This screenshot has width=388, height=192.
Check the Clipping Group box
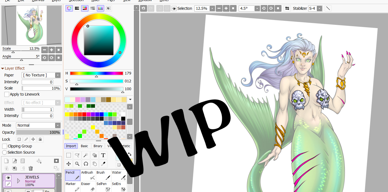coord(5,146)
